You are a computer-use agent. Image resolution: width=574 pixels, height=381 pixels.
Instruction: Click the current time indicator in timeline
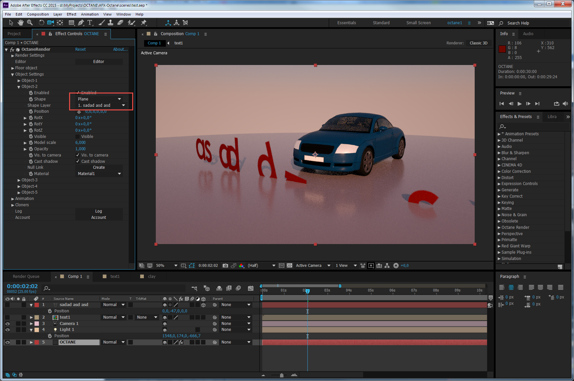click(x=308, y=291)
